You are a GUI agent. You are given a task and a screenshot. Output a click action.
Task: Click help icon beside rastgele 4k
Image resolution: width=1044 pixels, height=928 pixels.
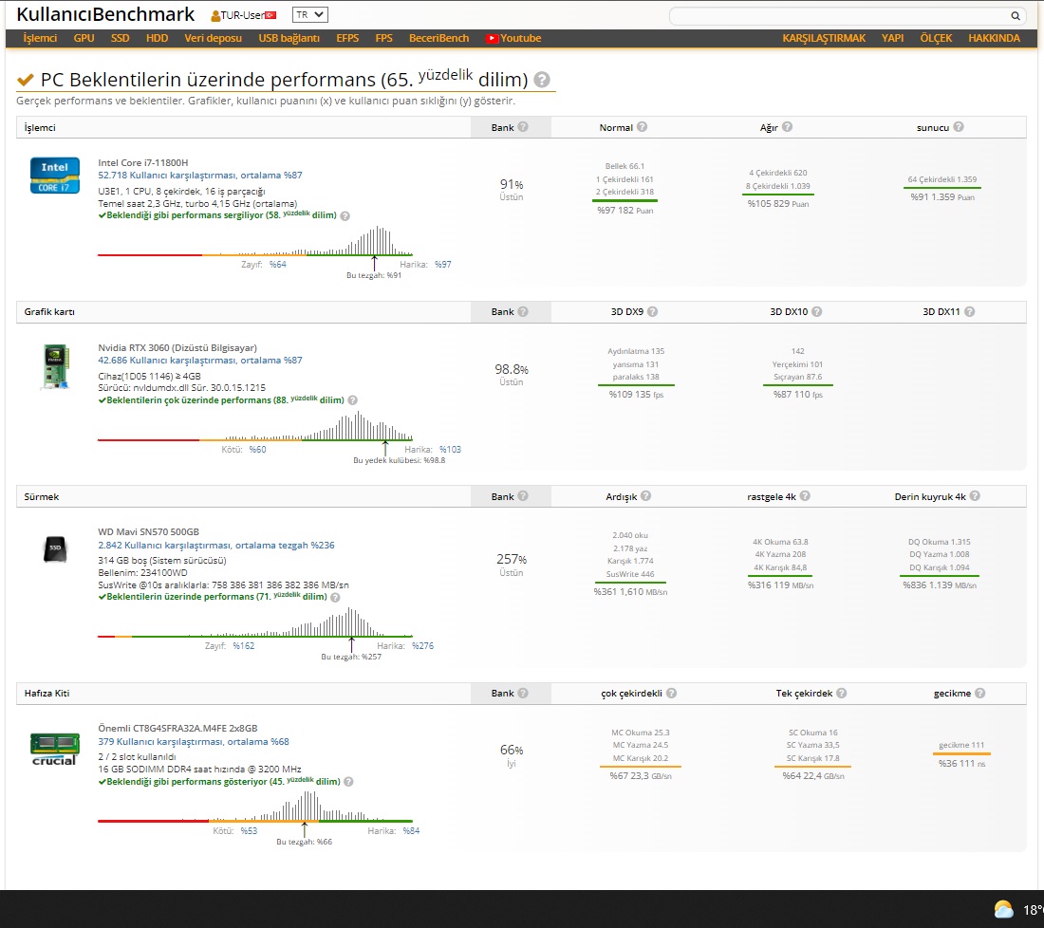(805, 496)
